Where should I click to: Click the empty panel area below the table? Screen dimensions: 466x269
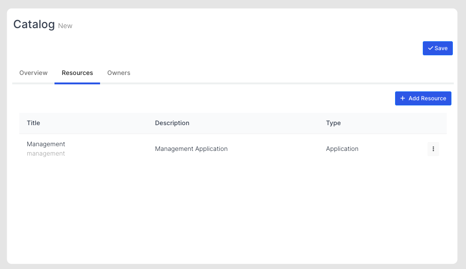tap(233, 211)
